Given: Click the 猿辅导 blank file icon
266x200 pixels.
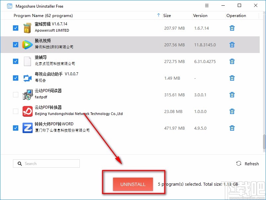Looking at the screenshot, I should point(27,61).
